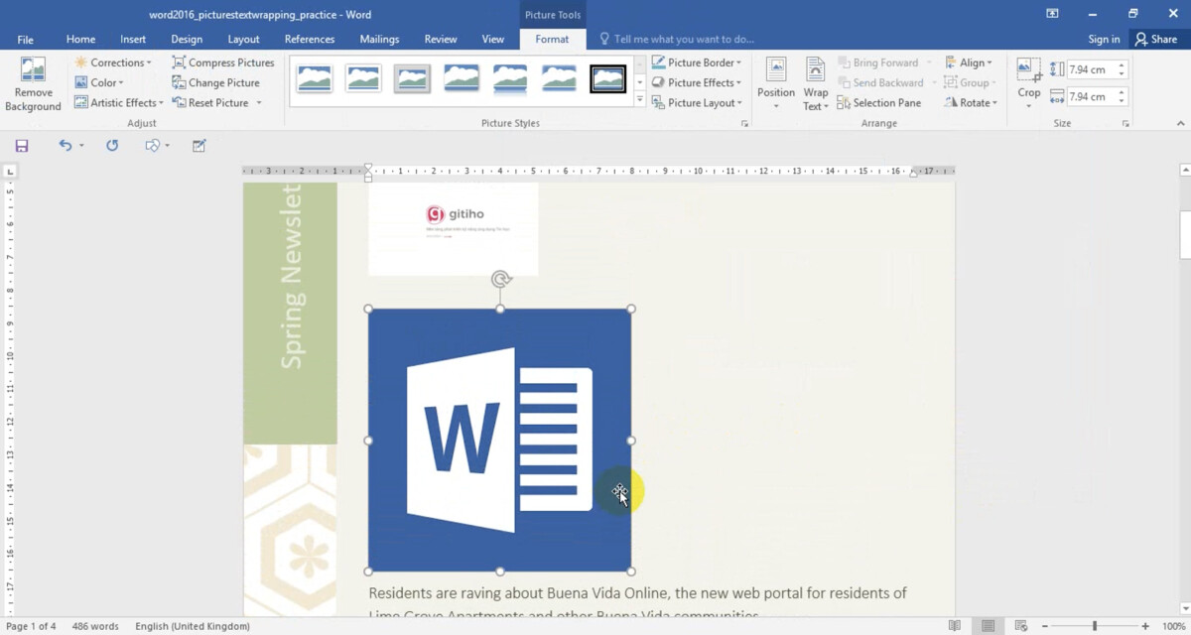Switch to Web Layout view

[x=1020, y=626]
